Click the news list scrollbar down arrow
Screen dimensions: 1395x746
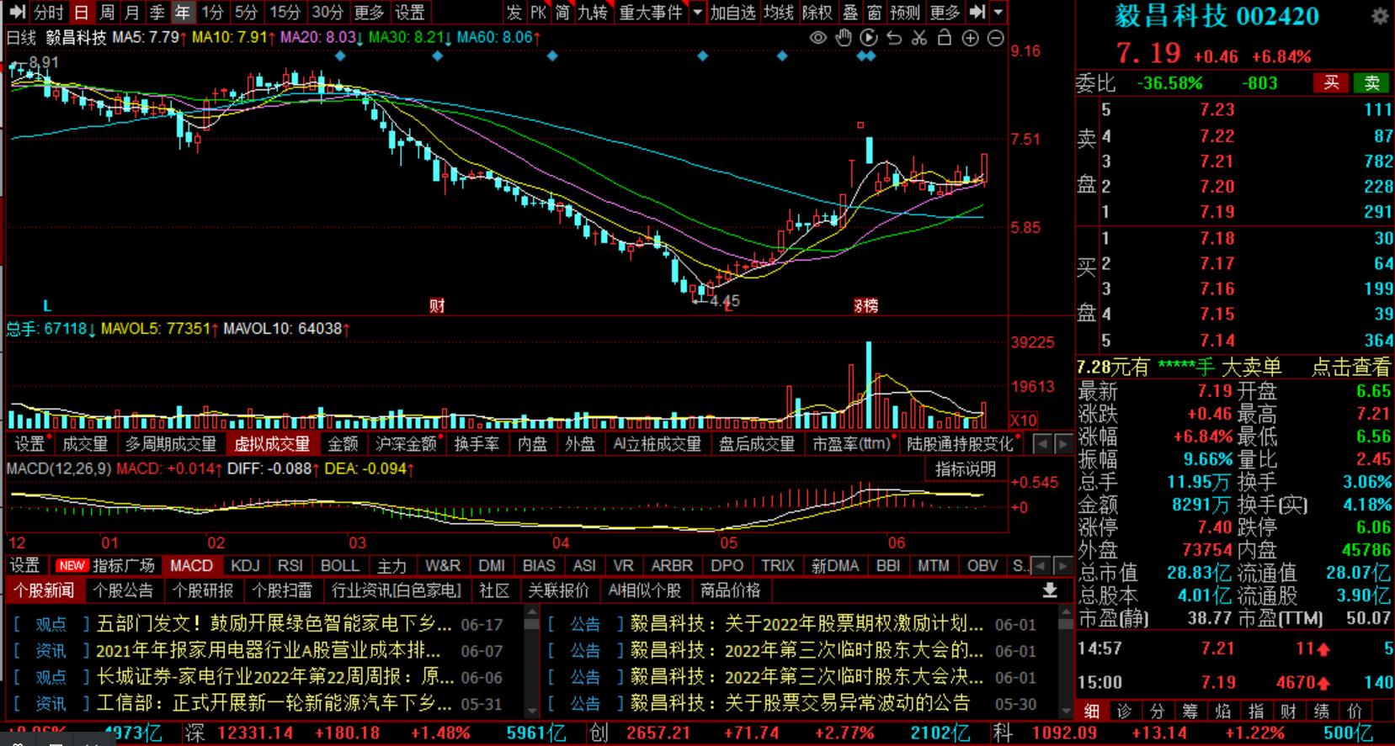click(x=531, y=712)
